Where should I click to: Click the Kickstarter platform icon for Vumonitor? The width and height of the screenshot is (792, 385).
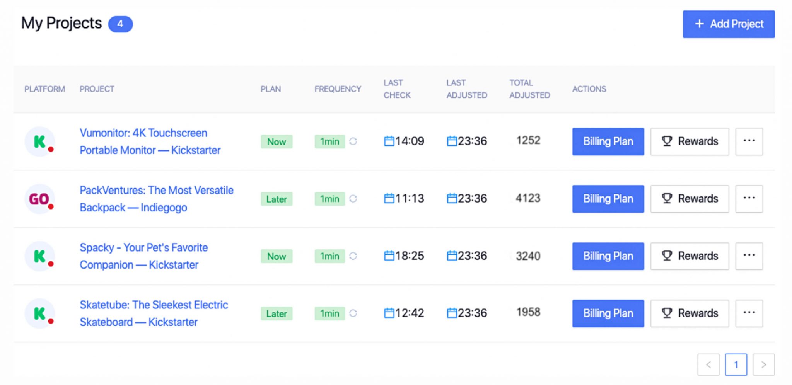40,141
